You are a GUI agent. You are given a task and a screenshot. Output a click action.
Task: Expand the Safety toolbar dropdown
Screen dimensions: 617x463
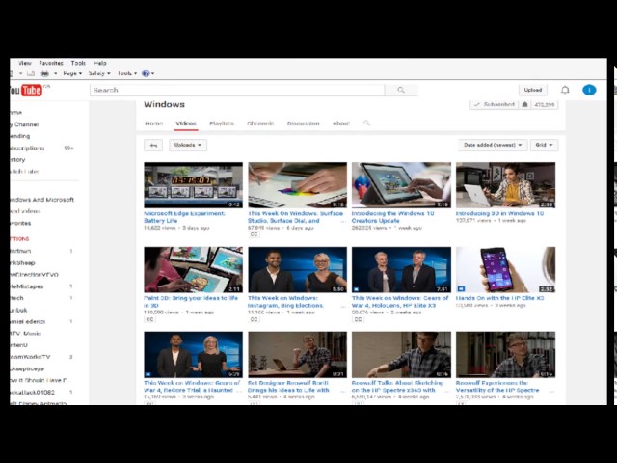[99, 73]
